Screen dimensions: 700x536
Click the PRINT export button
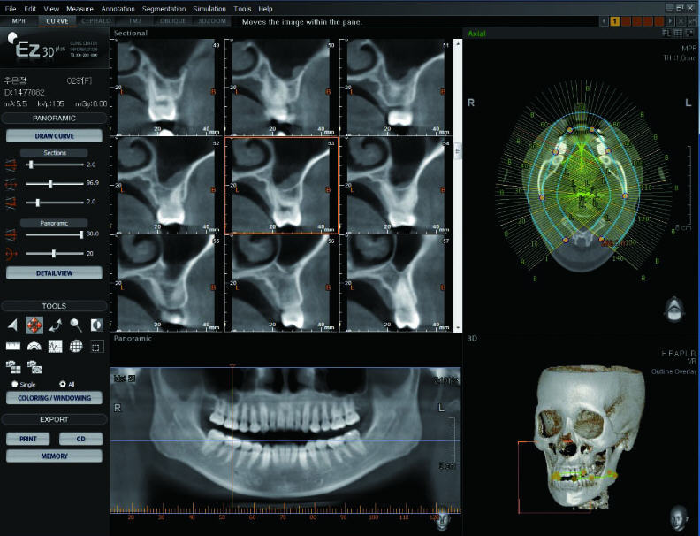tap(28, 439)
